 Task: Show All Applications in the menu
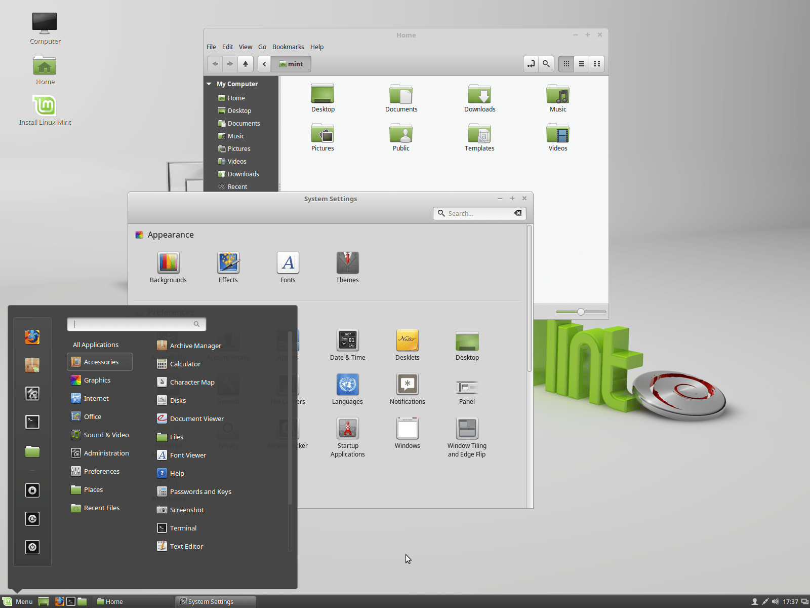96,345
